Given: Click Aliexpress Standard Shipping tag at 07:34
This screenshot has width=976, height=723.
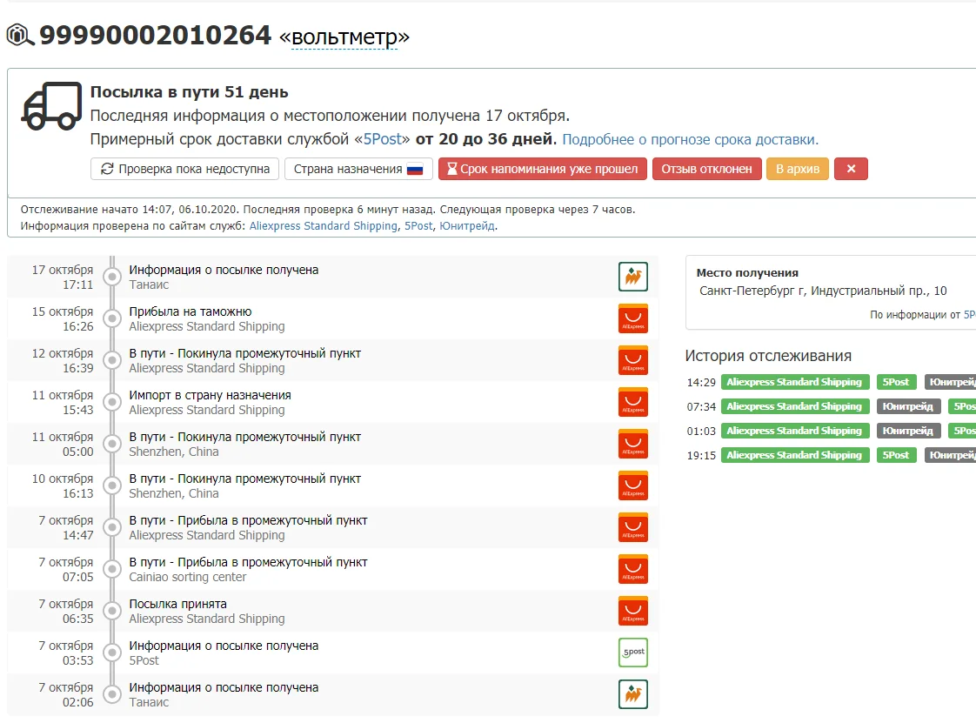Looking at the screenshot, I should click(x=795, y=406).
